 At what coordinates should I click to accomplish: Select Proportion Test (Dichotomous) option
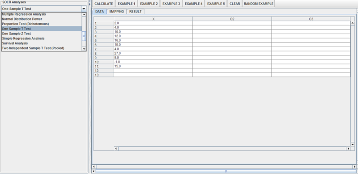click(42, 24)
